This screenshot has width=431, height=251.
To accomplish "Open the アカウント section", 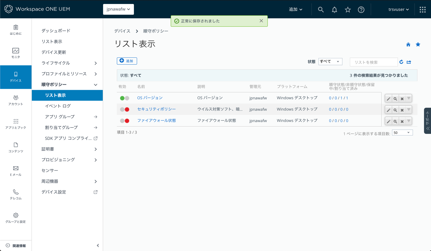I will point(16,100).
